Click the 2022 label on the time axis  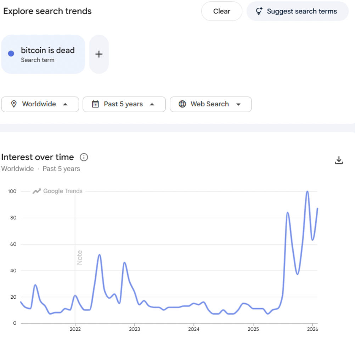tap(75, 329)
